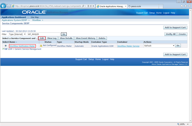Click the Name column sort arrow
The width and height of the screenshot is (192, 126).
[x=16, y=42]
